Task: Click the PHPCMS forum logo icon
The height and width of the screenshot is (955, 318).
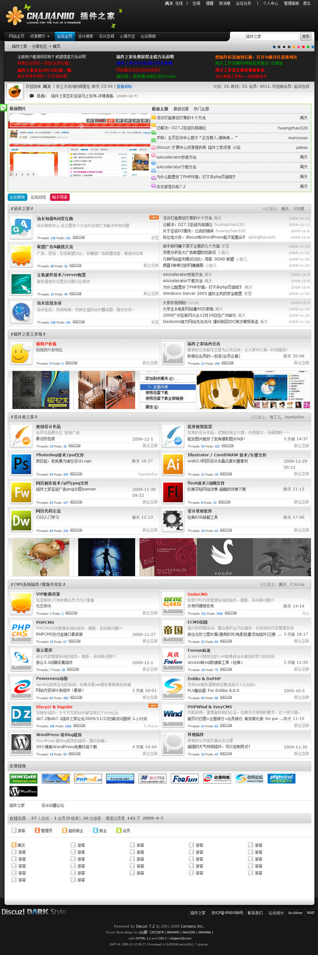Action: point(21,631)
